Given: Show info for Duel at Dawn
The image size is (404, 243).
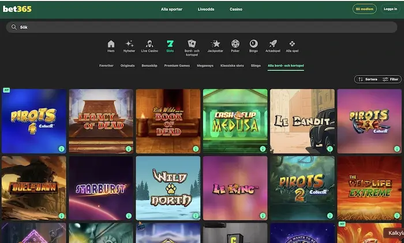Looking at the screenshot, I should point(61,216).
